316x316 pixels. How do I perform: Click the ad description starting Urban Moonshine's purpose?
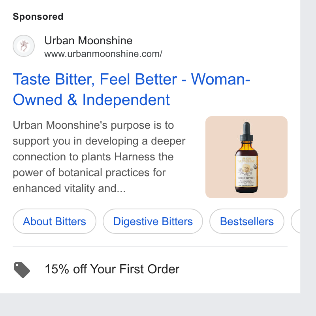tap(99, 157)
